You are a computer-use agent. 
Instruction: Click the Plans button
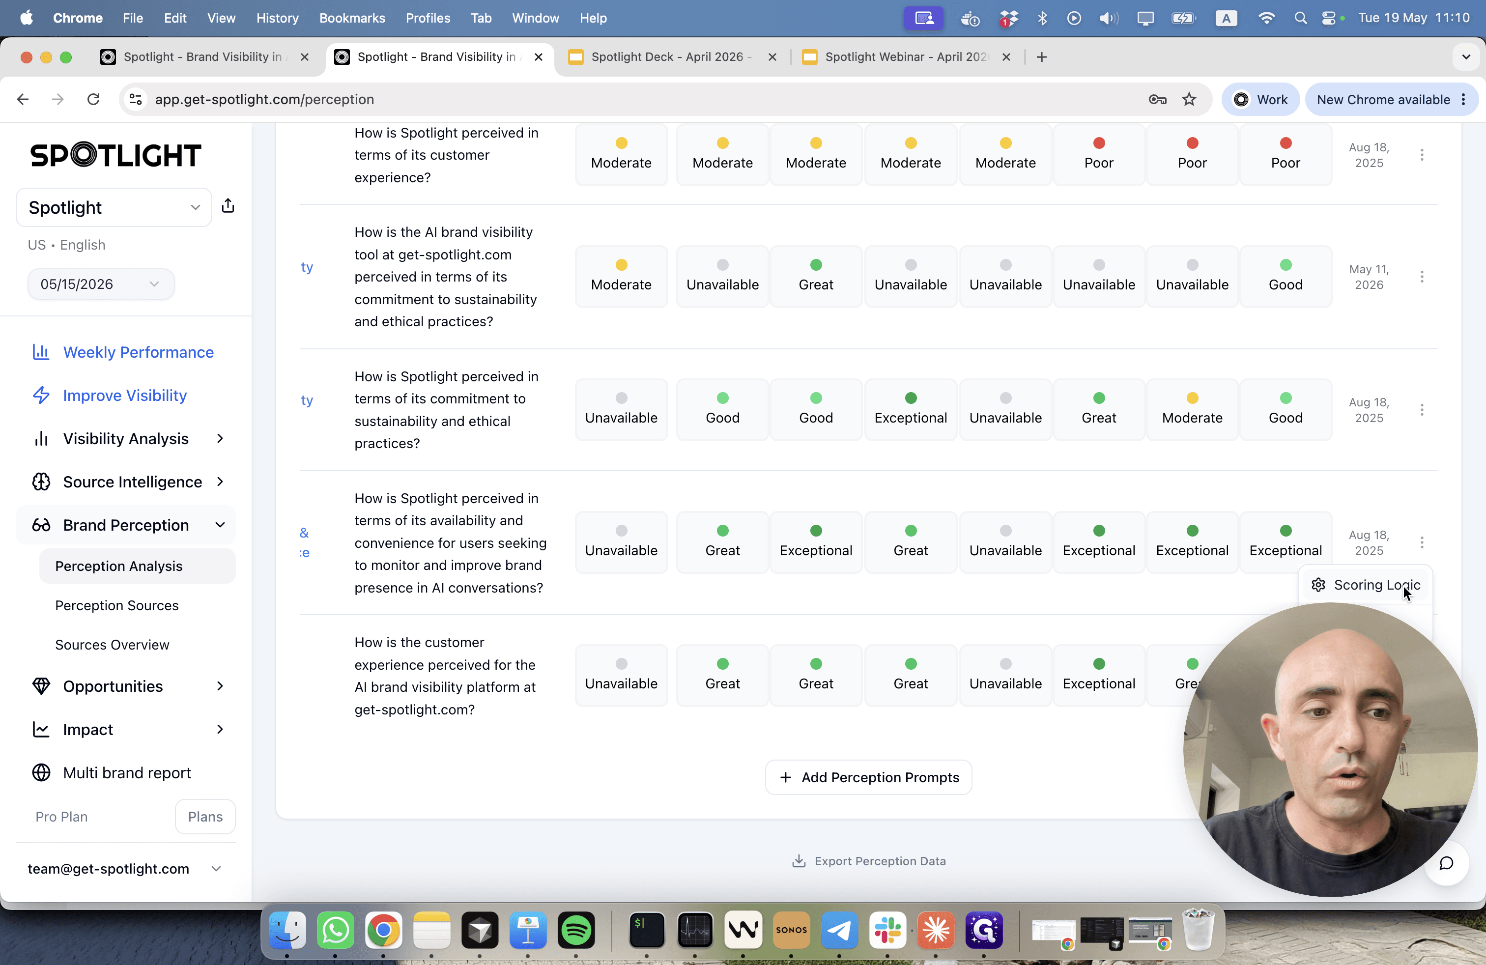[205, 817]
